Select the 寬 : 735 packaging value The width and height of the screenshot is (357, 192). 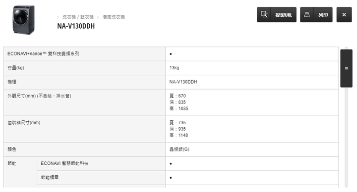178,123
